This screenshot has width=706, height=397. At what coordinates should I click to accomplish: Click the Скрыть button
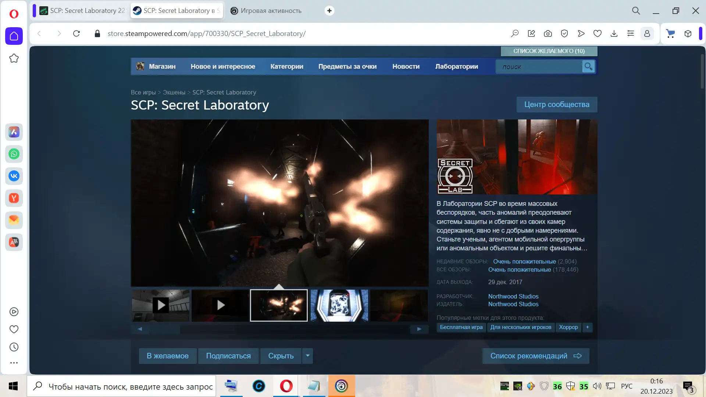[281, 356]
